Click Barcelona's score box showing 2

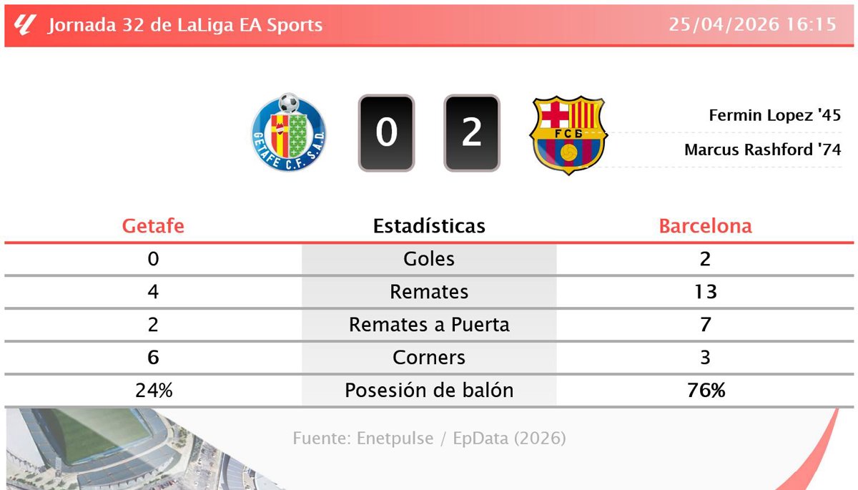tap(471, 133)
